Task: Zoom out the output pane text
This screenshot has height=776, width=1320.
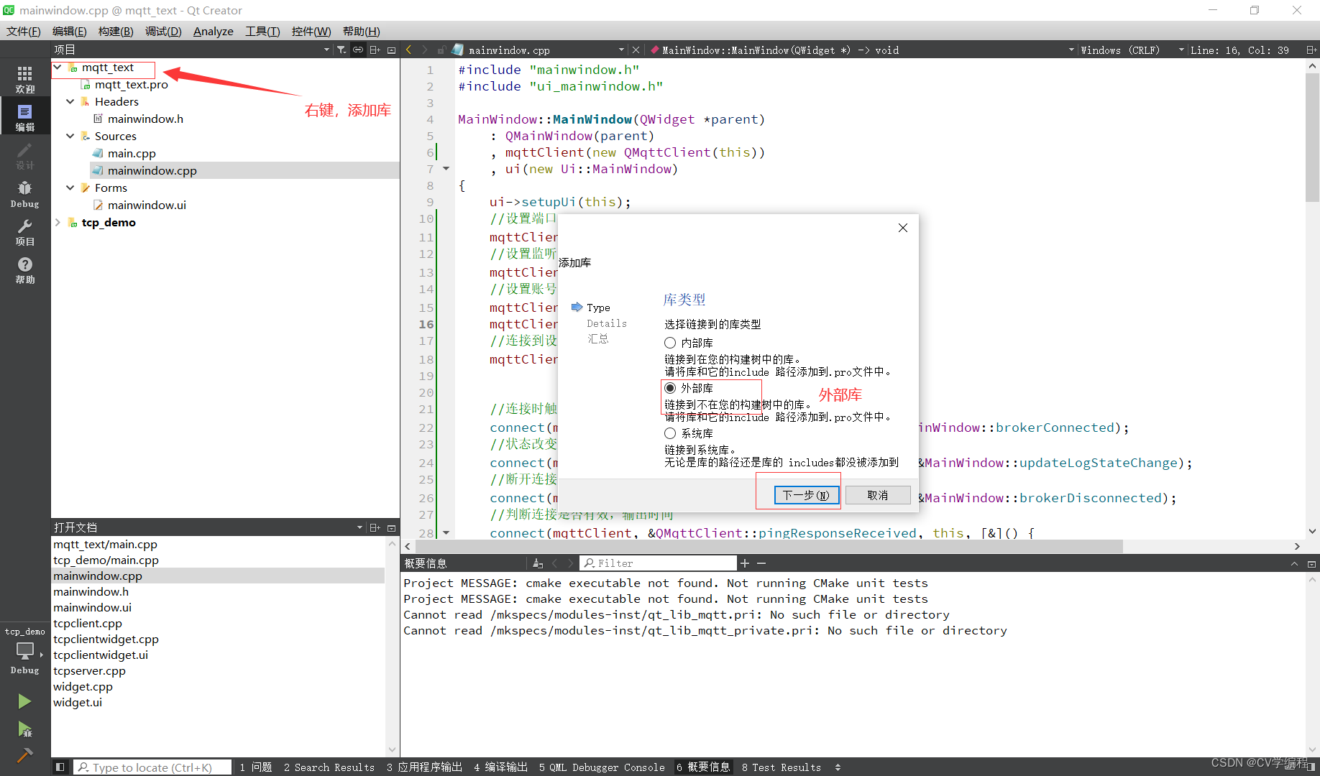Action: [x=761, y=563]
